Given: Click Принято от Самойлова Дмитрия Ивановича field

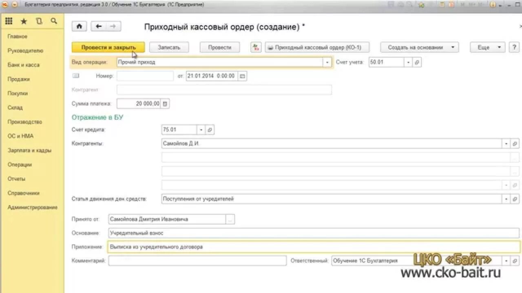Looking at the screenshot, I should coord(167,219).
